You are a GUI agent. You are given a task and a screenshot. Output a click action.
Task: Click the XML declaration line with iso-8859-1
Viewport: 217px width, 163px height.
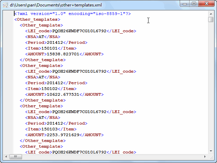(x=73, y=14)
